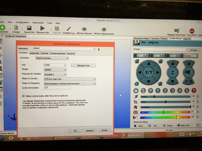Toggle Afficher Filament eye icon
Image resolution: width=202 pixels, height=151 pixels.
tap(84, 29)
